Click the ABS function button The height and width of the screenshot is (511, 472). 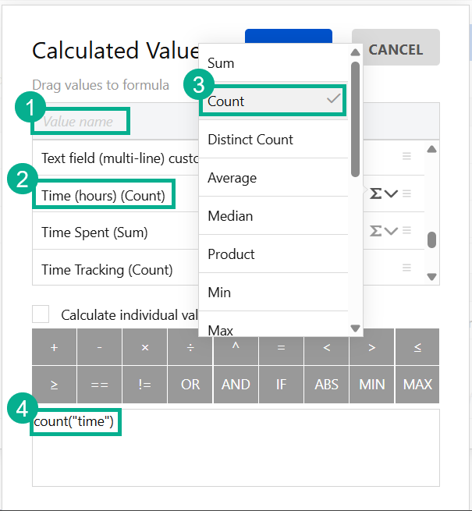coord(326,385)
